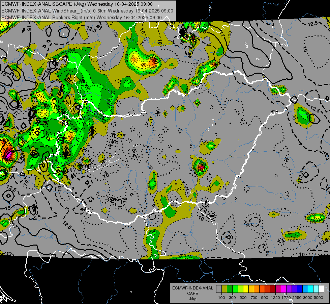Click the sky blue legend swatch

click(x=305, y=289)
